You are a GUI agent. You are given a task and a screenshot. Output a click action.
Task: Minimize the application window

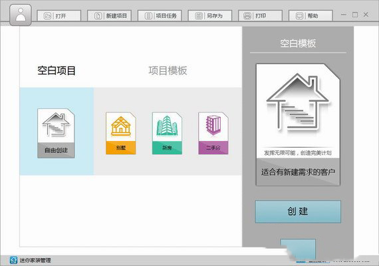344,15
